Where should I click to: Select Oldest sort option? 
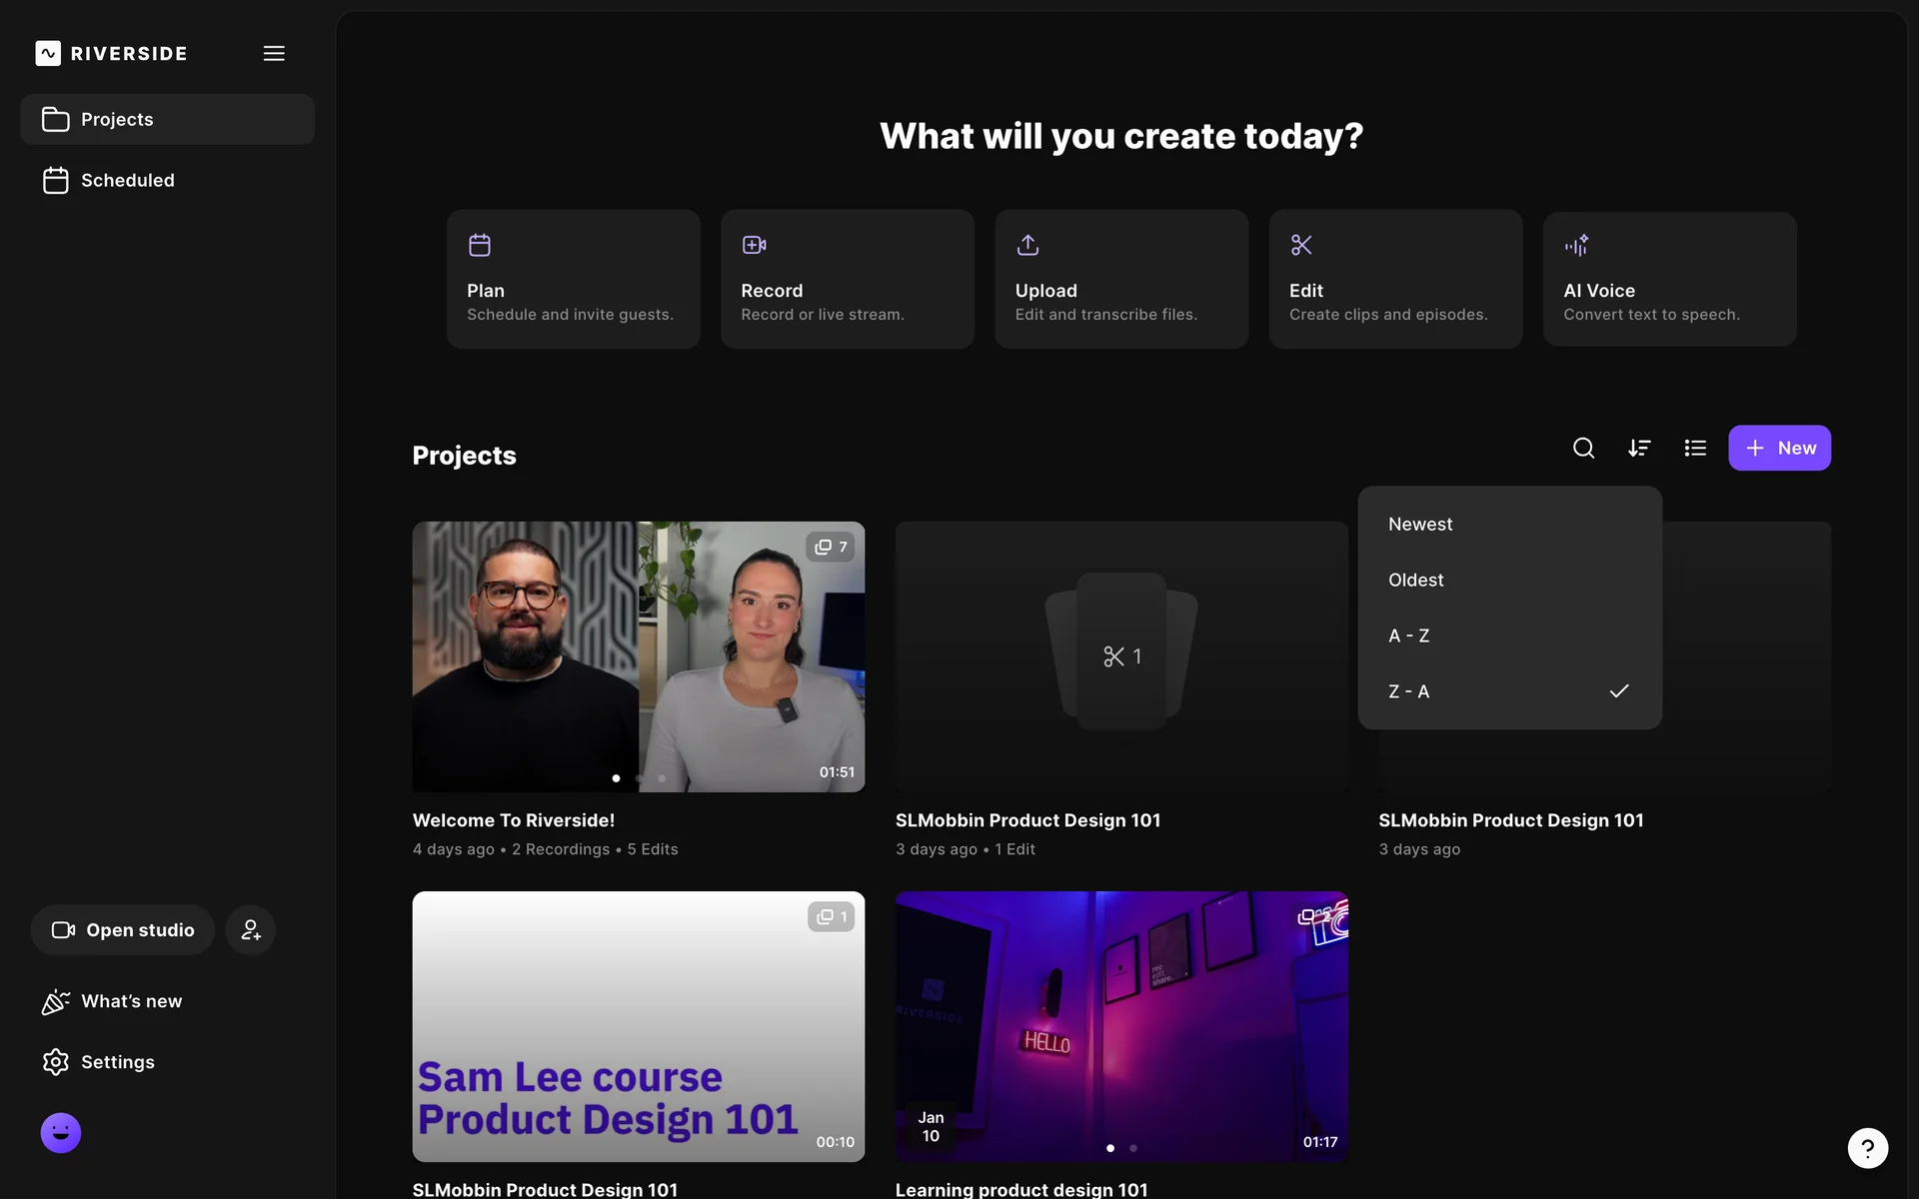click(x=1415, y=581)
